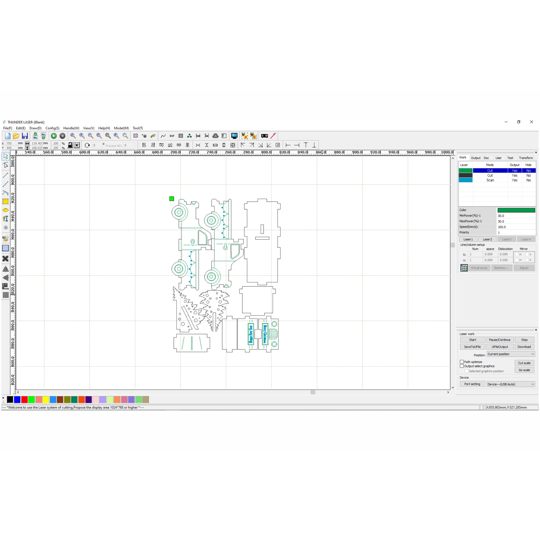Select the ellipse drawing tool
Image resolution: width=540 pixels, height=540 pixels.
[5, 210]
